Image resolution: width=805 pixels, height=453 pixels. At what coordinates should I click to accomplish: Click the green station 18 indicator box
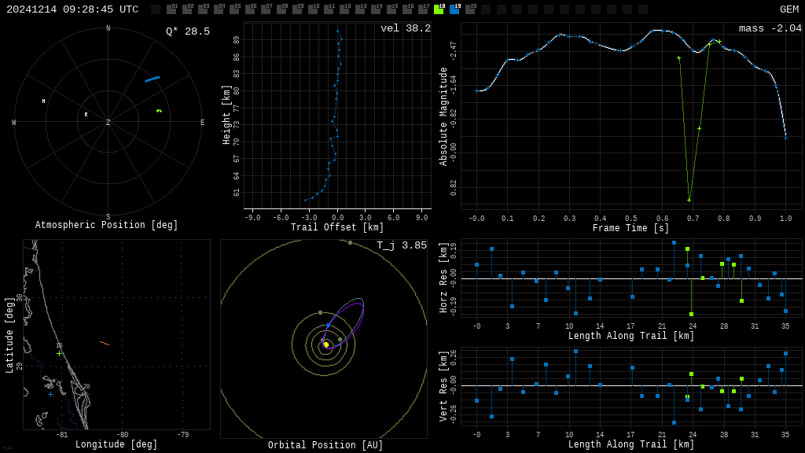(439, 10)
